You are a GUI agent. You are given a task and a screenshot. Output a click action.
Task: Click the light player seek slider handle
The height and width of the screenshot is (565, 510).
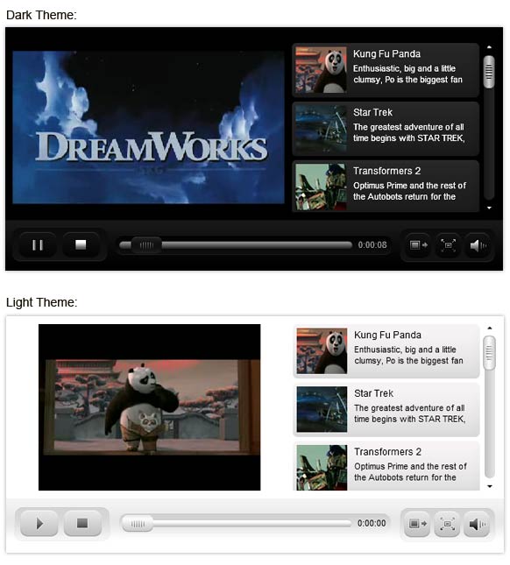click(137, 524)
